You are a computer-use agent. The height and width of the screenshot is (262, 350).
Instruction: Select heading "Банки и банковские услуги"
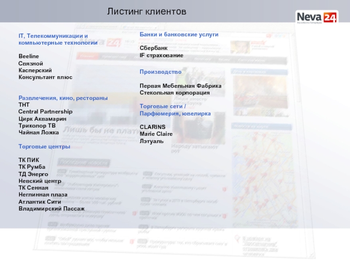(179, 34)
